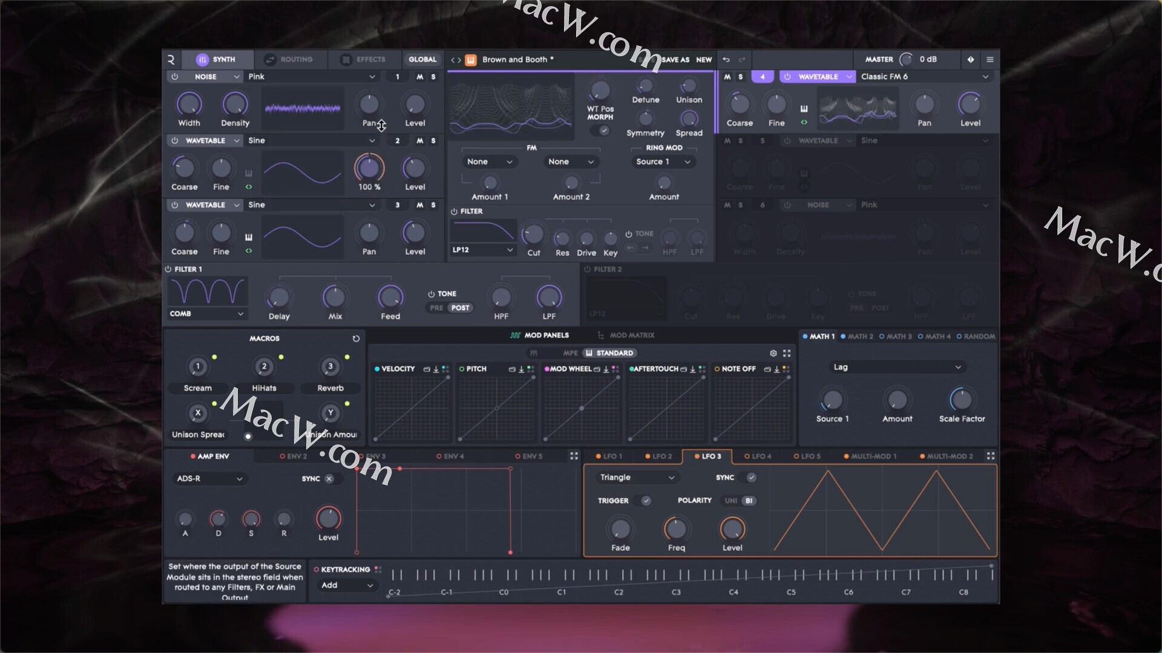Viewport: 1162px width, 653px height.
Task: Click green stereo arrows icon on source 2
Action: click(248, 187)
